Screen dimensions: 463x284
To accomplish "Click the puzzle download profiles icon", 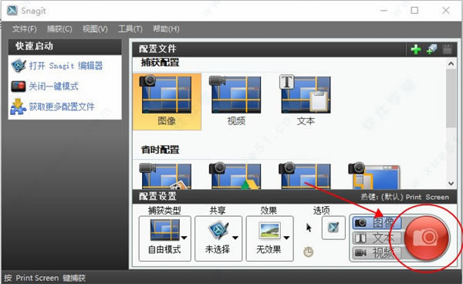I will click(x=18, y=106).
